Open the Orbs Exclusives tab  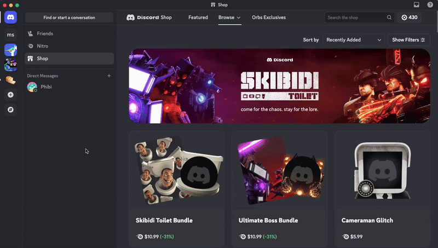[x=269, y=18]
